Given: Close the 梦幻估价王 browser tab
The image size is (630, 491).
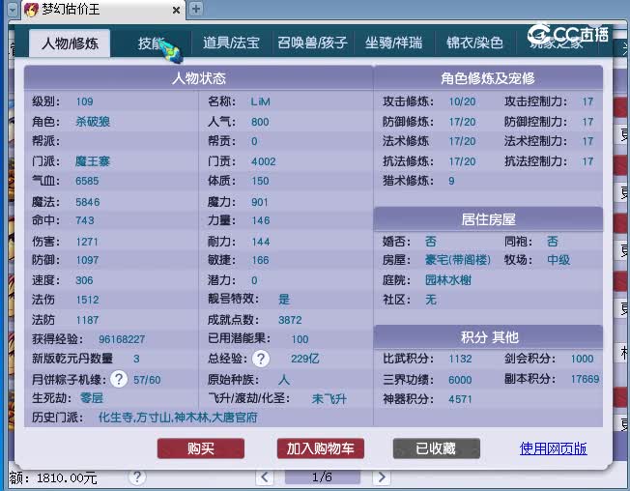Looking at the screenshot, I should point(176,10).
